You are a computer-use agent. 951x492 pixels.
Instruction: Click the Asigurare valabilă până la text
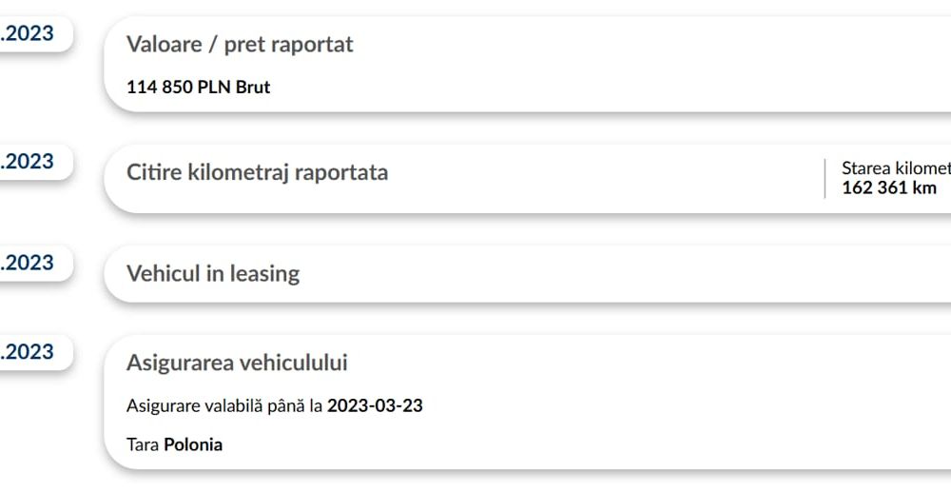[x=224, y=406]
